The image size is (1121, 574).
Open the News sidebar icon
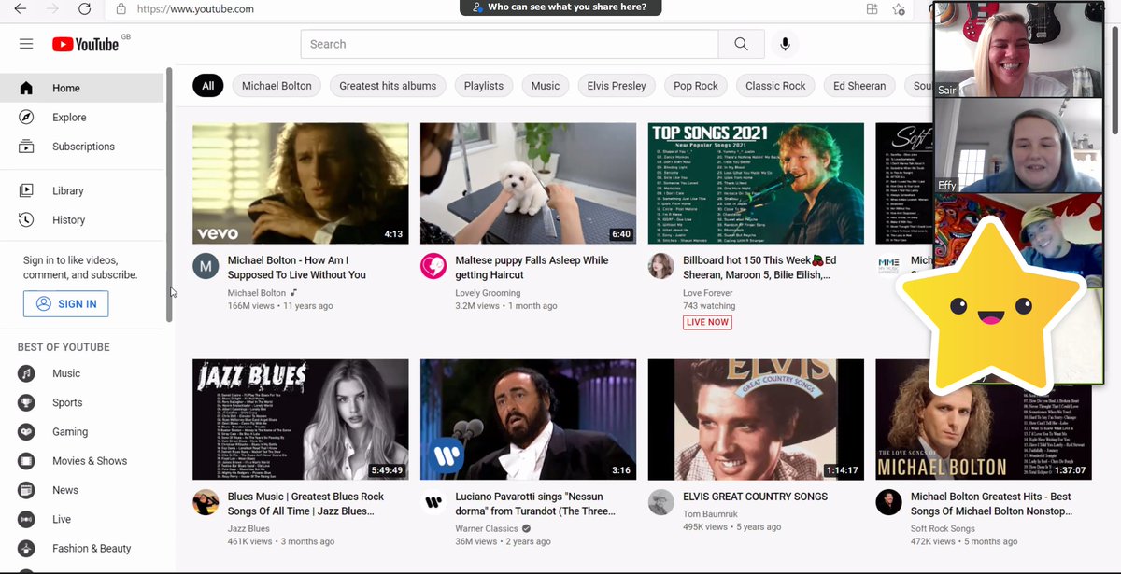26,490
